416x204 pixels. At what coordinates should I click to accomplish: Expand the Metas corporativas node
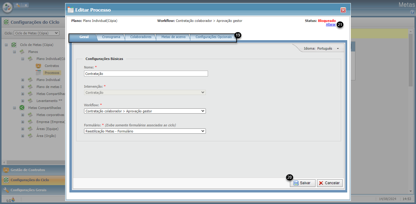[x=23, y=115]
